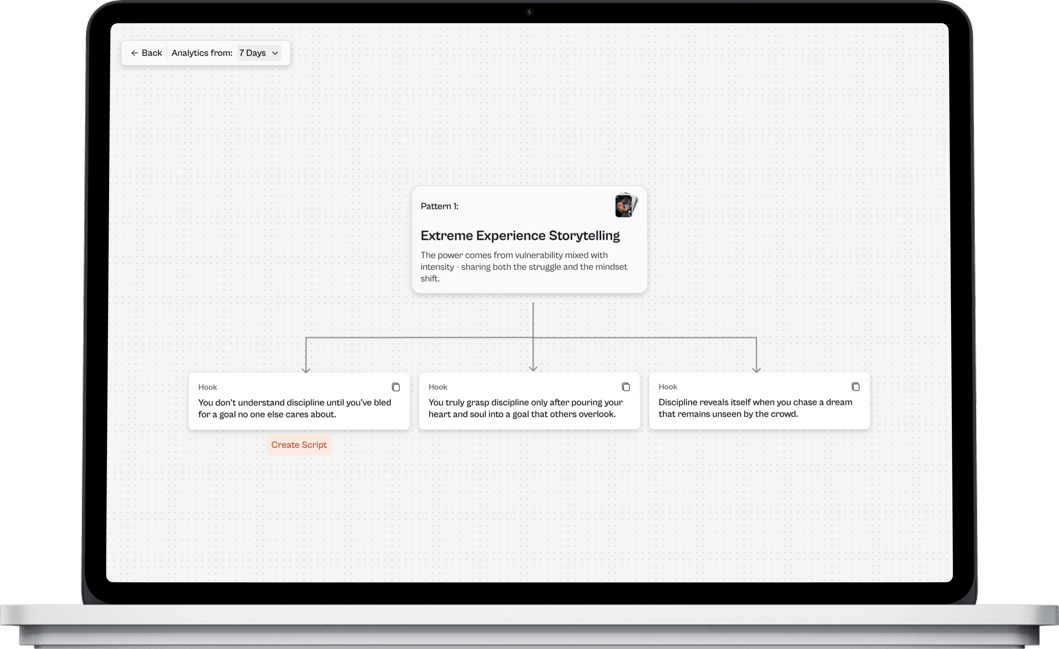The height and width of the screenshot is (649, 1059).
Task: Copy the 'chase a dream' hook
Action: click(x=855, y=387)
